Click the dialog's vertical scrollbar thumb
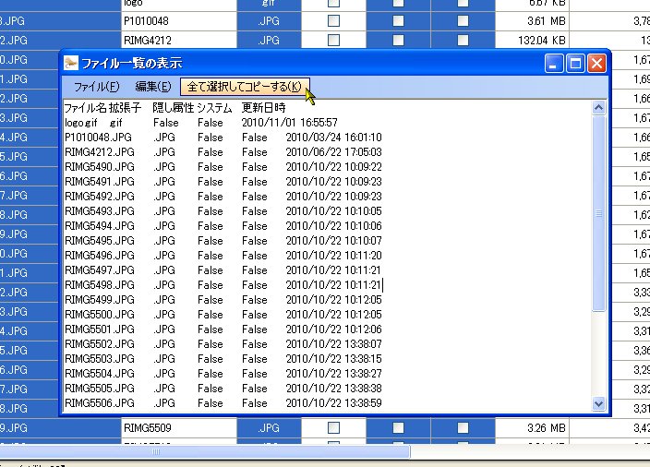 598,213
